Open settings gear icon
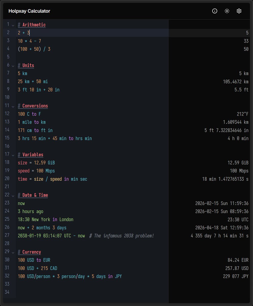Viewport: 253px width, 306px height. [x=239, y=11]
